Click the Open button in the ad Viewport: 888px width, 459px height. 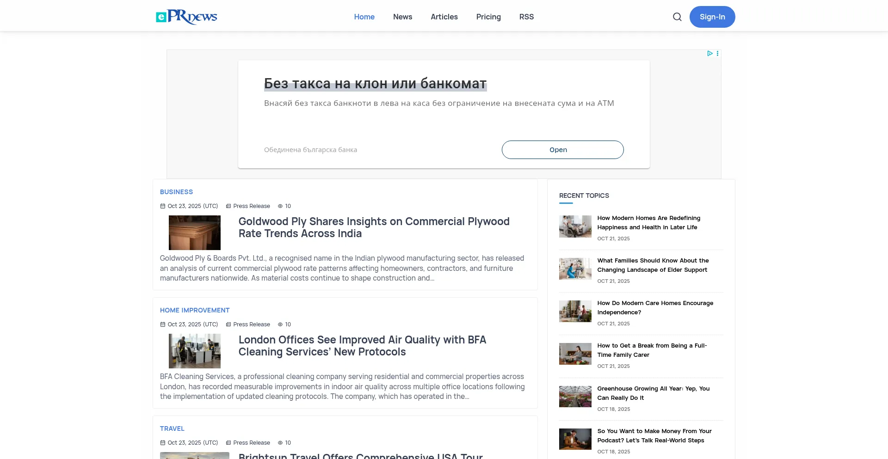[x=562, y=150]
